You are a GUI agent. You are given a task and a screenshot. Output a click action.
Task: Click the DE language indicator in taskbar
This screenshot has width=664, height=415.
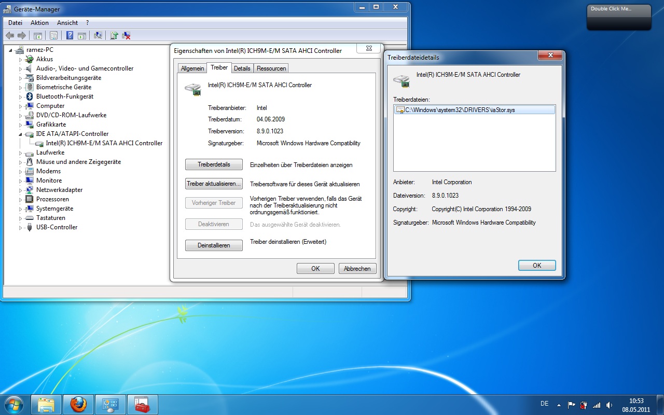(544, 404)
